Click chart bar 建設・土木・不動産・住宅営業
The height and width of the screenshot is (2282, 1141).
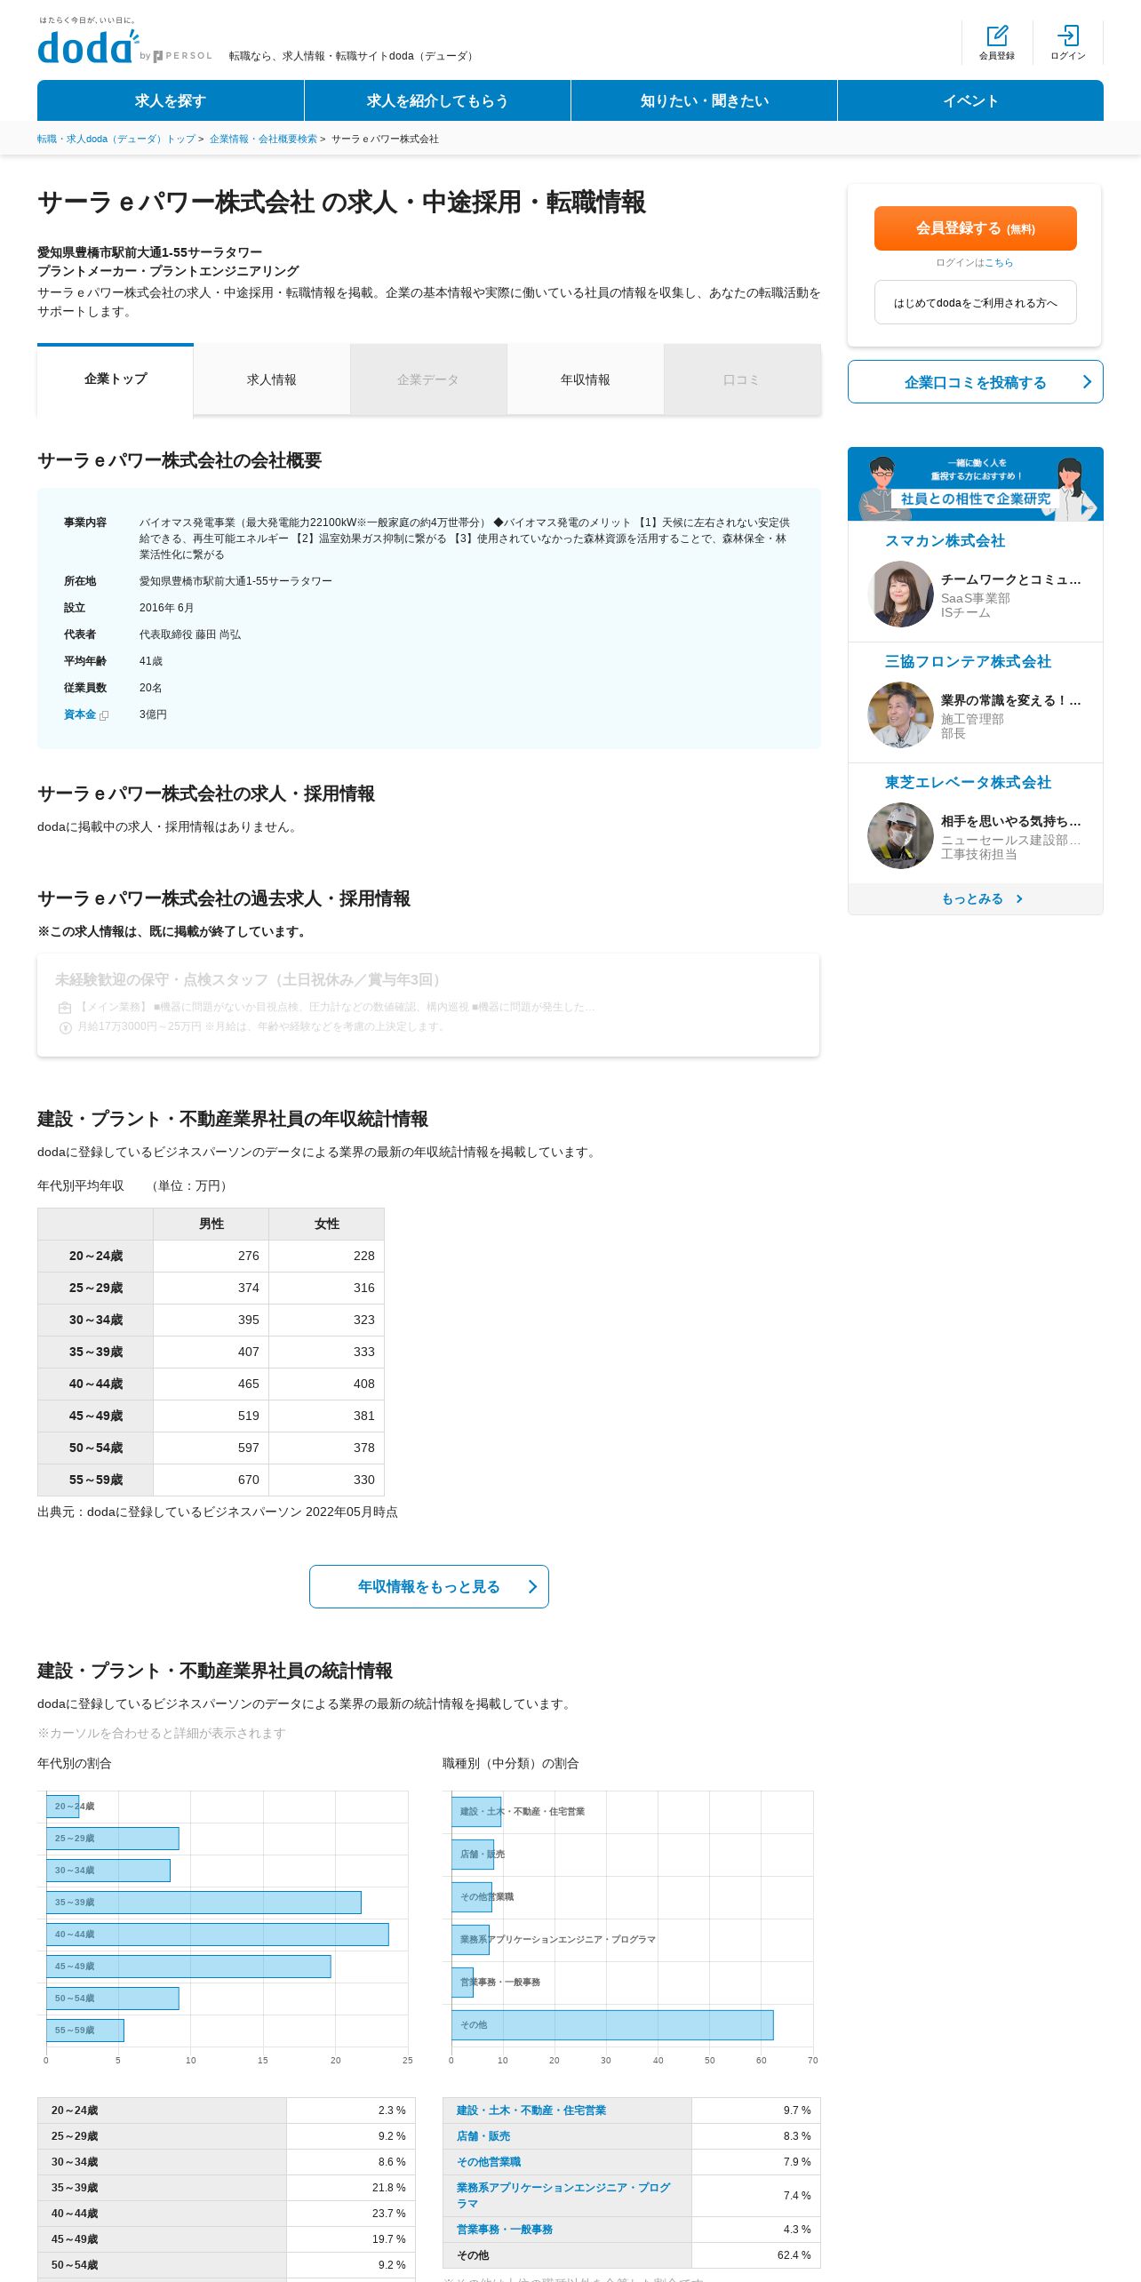(476, 1812)
